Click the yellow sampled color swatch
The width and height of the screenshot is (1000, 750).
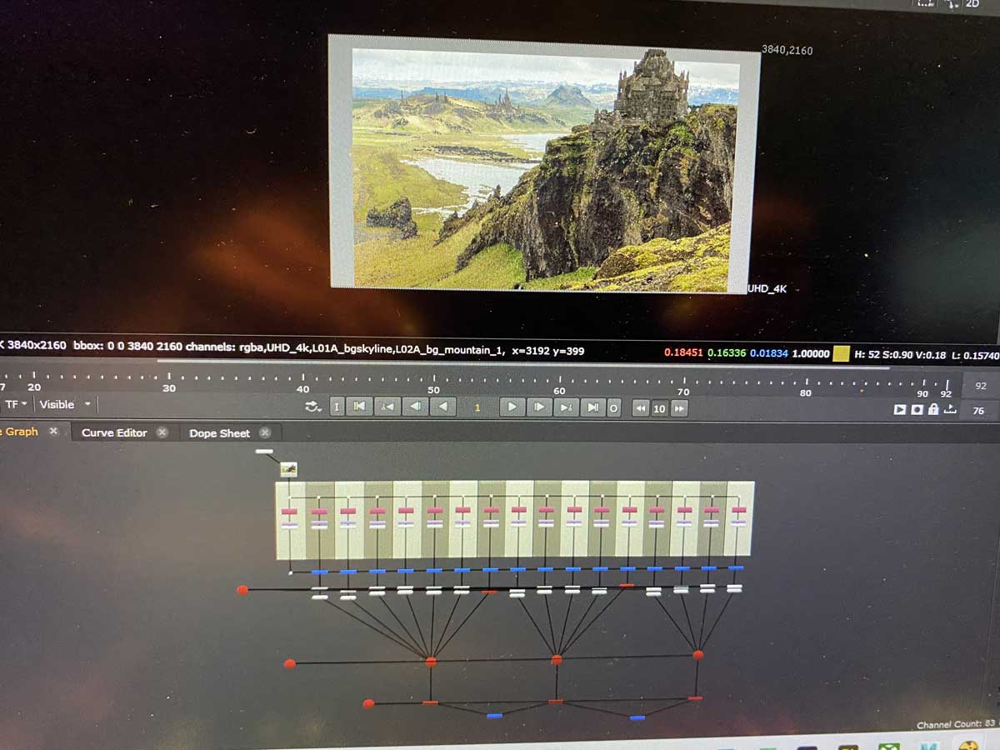pos(841,353)
